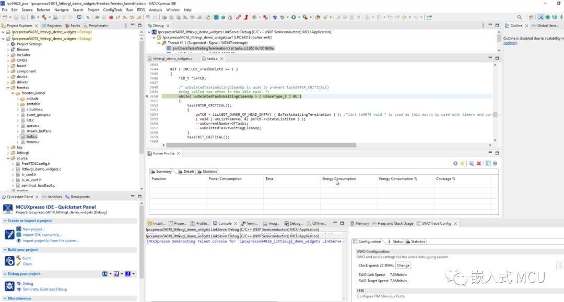Click the red link chain toolbar icon
Screen dimensions: 564x302
pyautogui.click(x=239, y=17)
